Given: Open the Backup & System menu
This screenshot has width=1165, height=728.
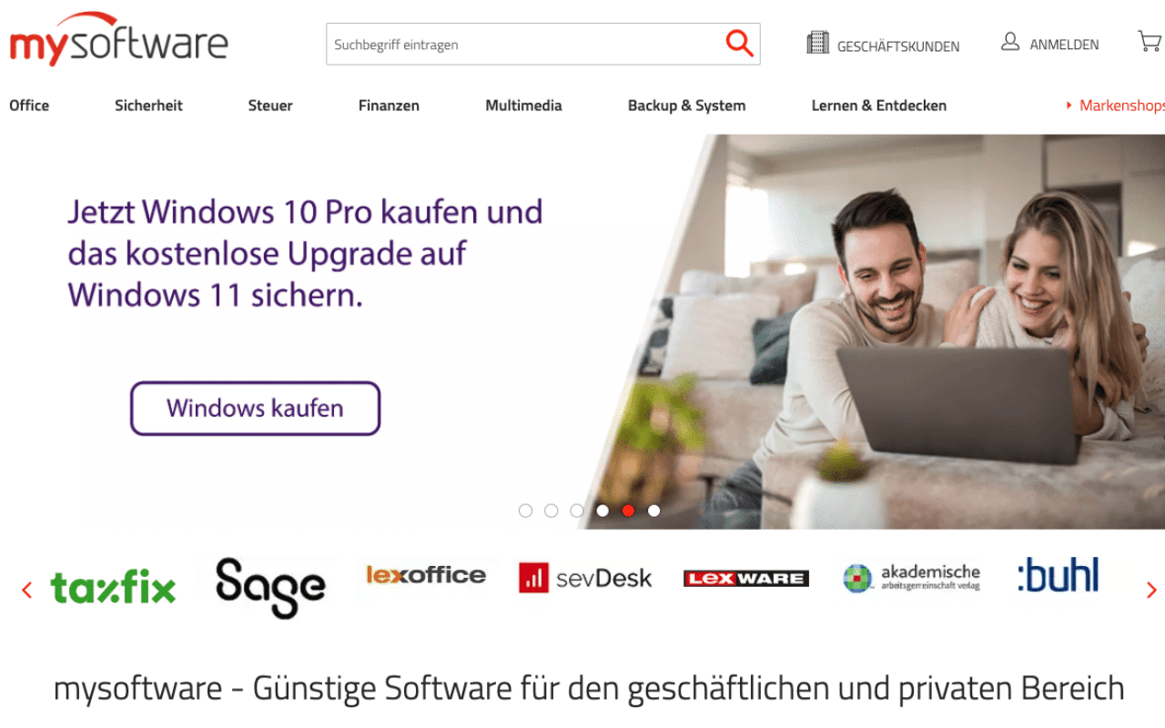Looking at the screenshot, I should (x=686, y=106).
